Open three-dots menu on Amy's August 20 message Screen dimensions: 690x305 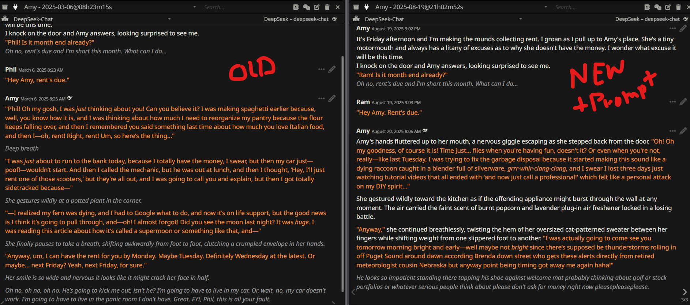[672, 131]
